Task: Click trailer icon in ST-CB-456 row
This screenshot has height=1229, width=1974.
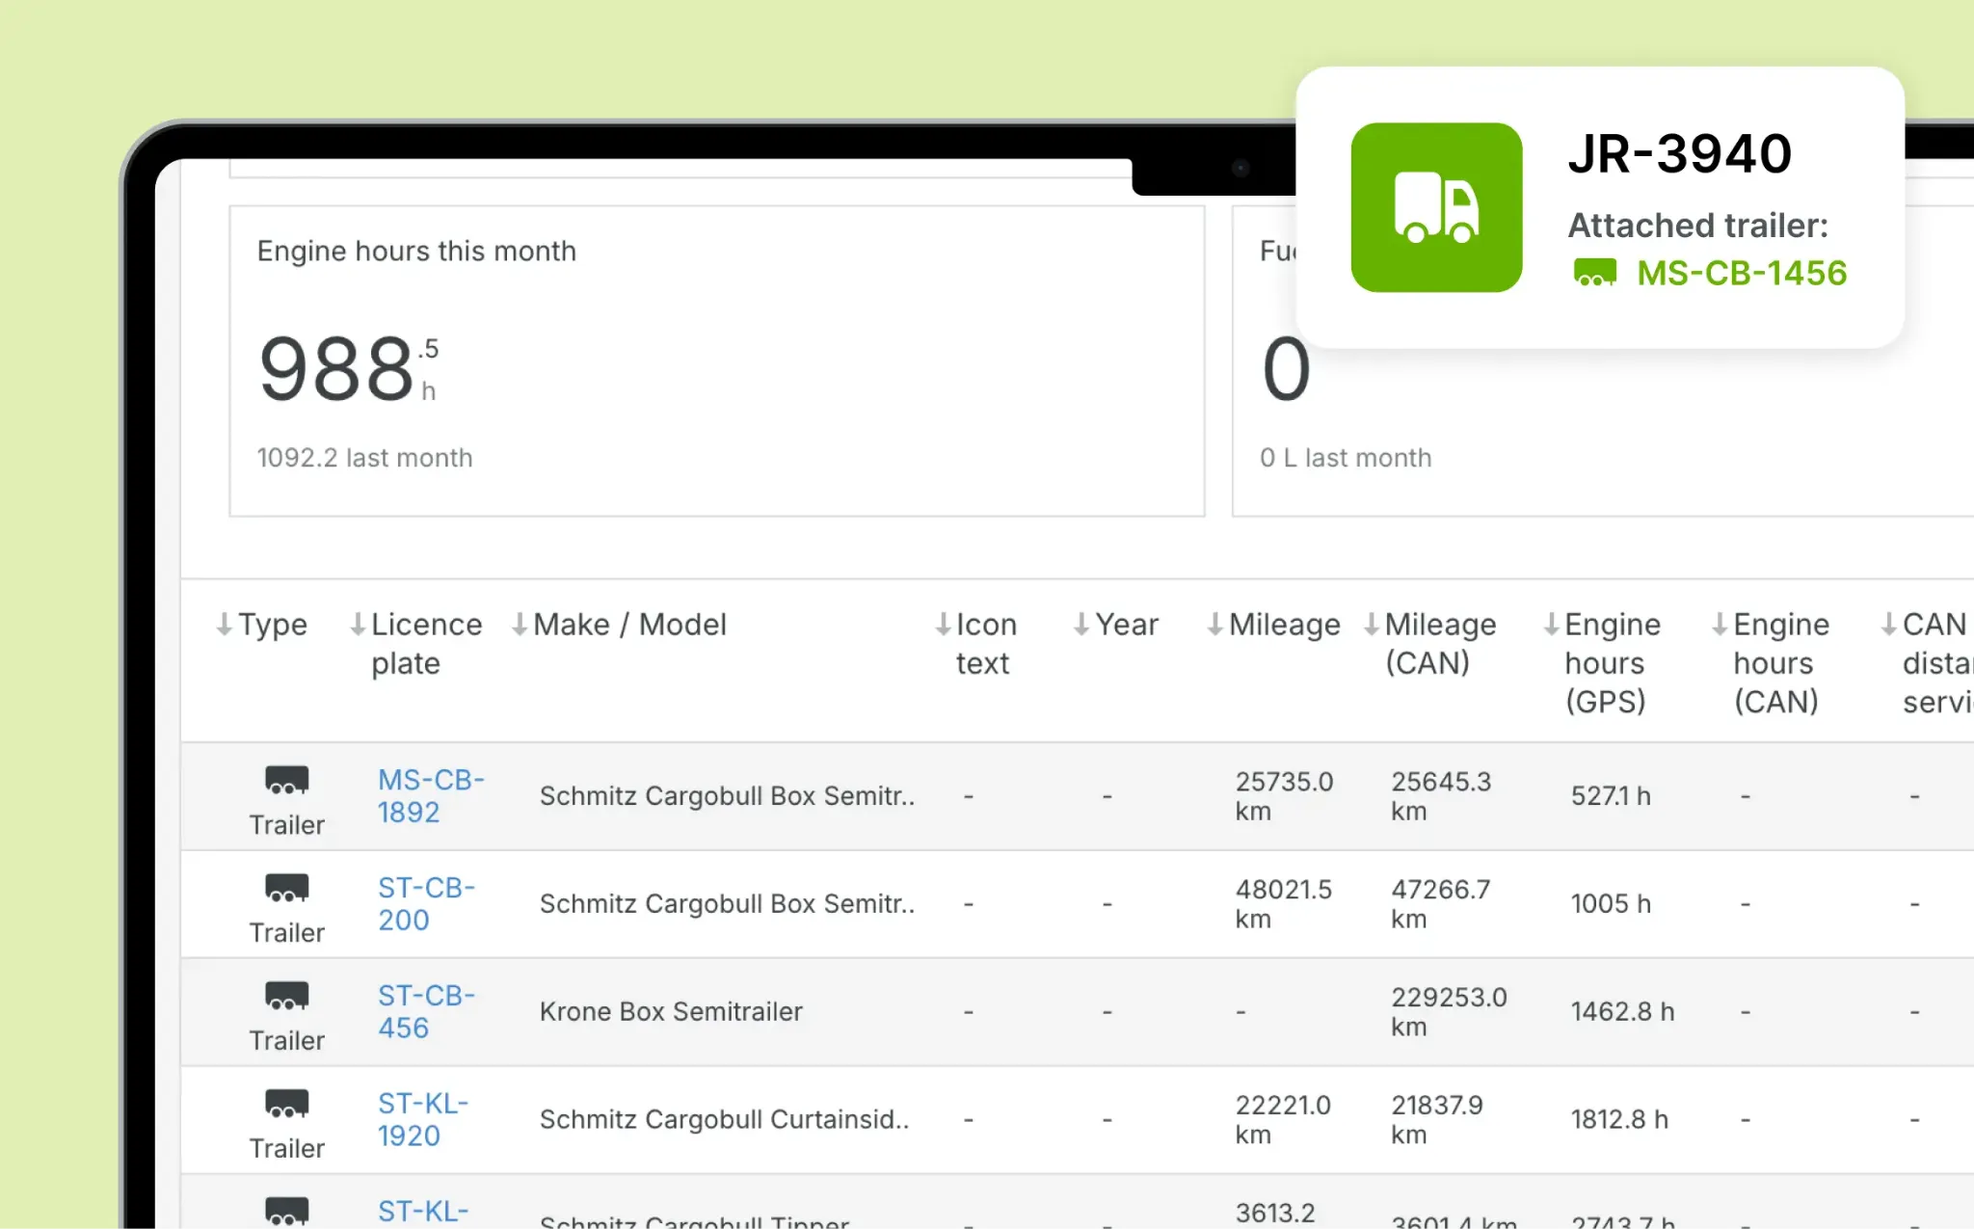Action: [x=286, y=995]
